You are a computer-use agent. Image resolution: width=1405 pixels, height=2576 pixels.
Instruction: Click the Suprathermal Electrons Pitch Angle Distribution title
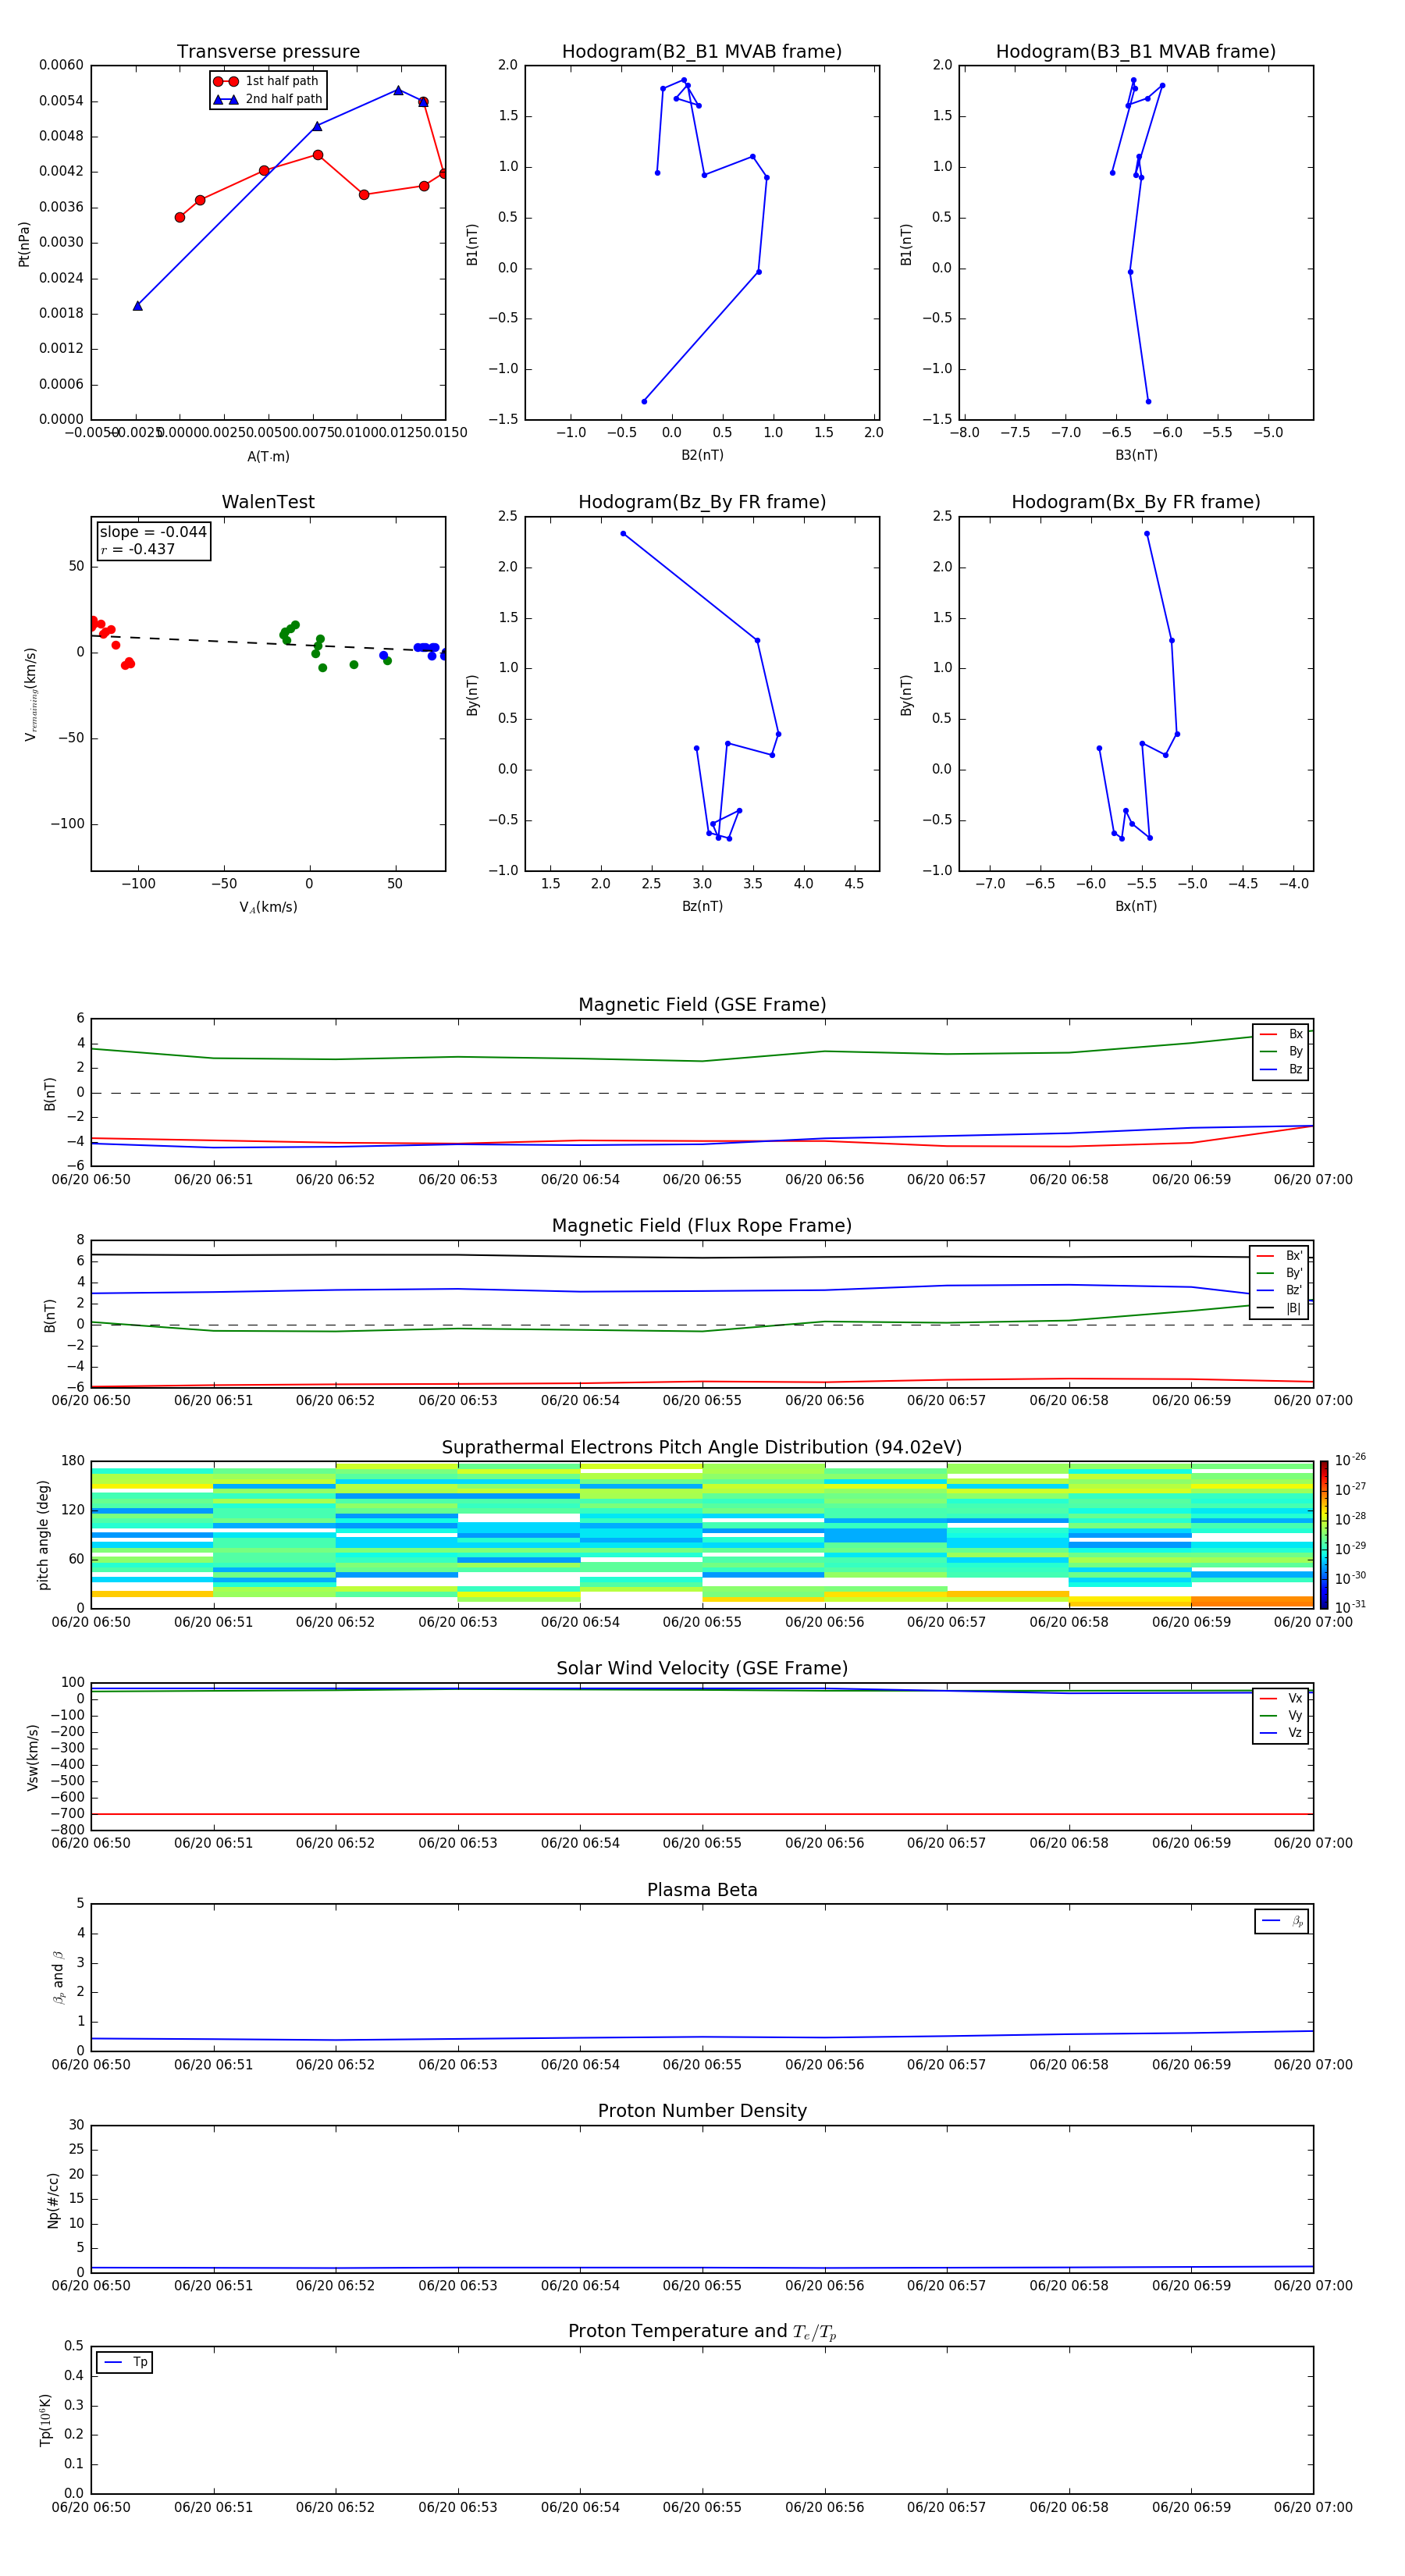(702, 1448)
